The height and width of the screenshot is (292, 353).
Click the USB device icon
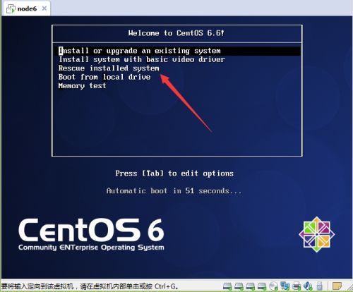pyautogui.click(x=319, y=286)
